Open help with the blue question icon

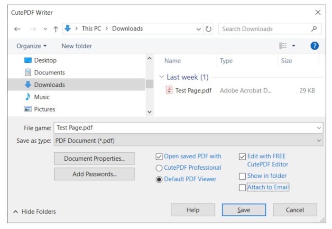click(314, 46)
